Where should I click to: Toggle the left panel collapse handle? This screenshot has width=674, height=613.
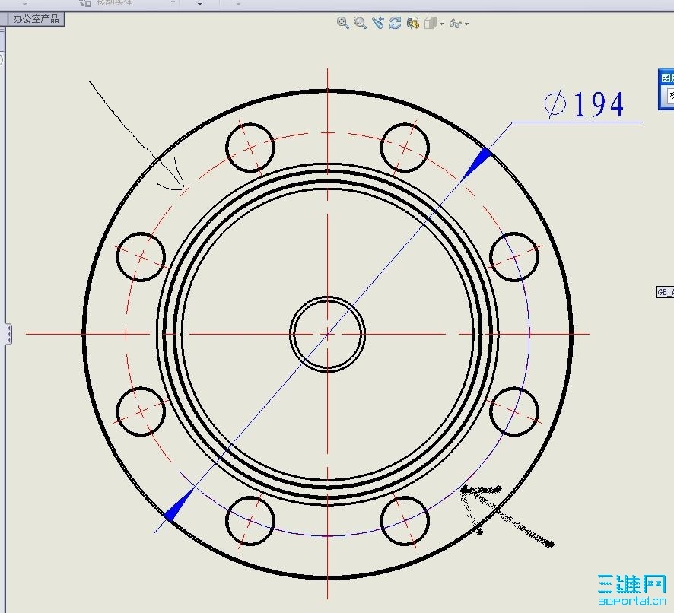[8, 334]
